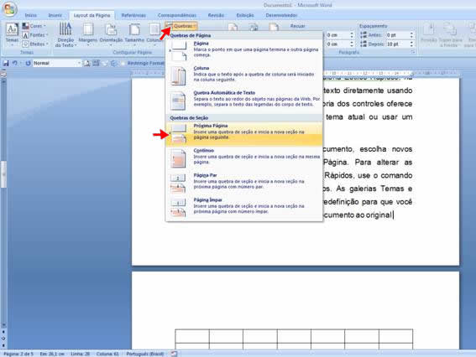Screen dimensions: 476x357
Task: Click macro recording icon in status bar
Action: click(x=174, y=354)
